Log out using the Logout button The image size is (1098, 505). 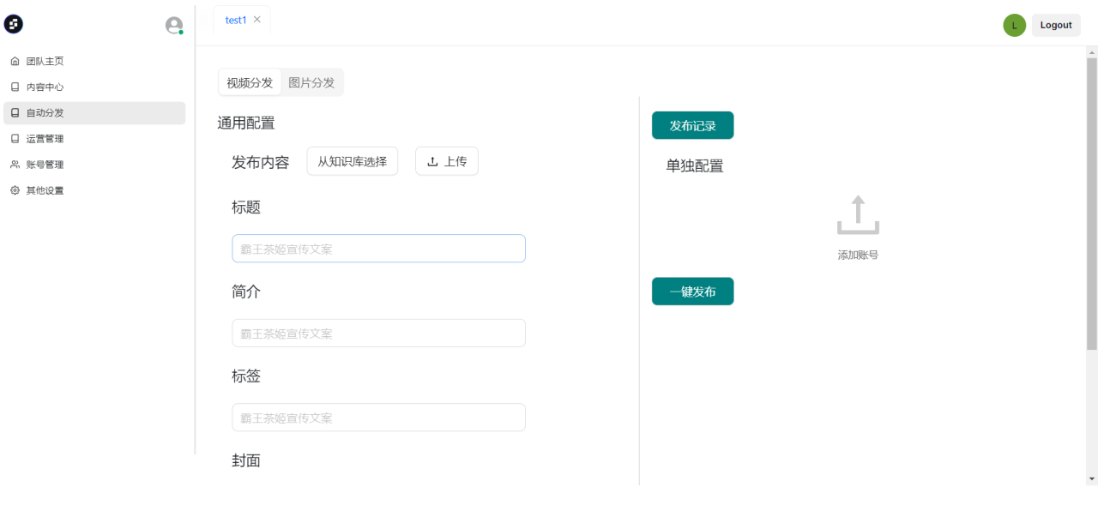click(1056, 26)
